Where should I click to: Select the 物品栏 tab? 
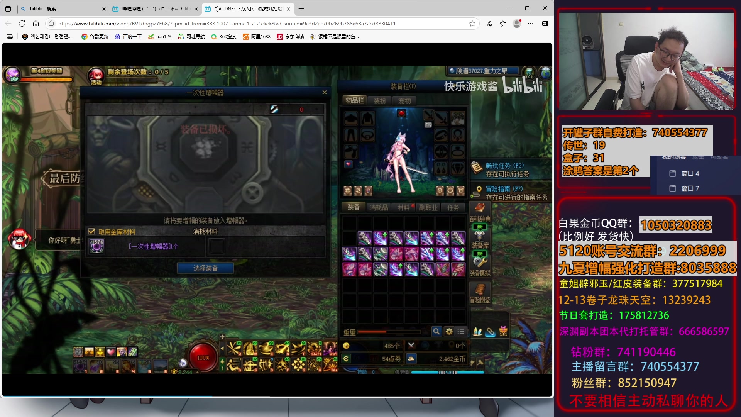(x=354, y=100)
